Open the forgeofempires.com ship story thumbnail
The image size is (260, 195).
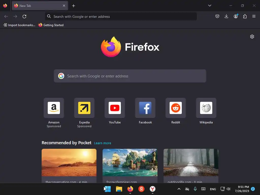(130, 162)
